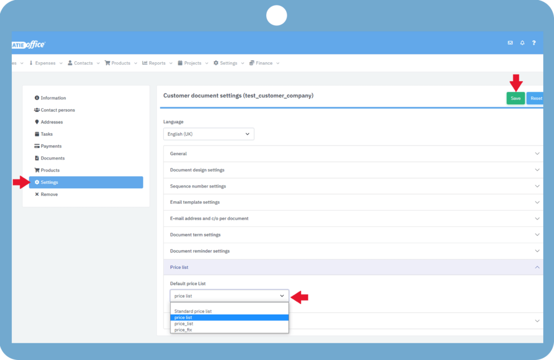Image resolution: width=554 pixels, height=360 pixels.
Task: Open the notifications bell icon
Action: pyautogui.click(x=522, y=43)
